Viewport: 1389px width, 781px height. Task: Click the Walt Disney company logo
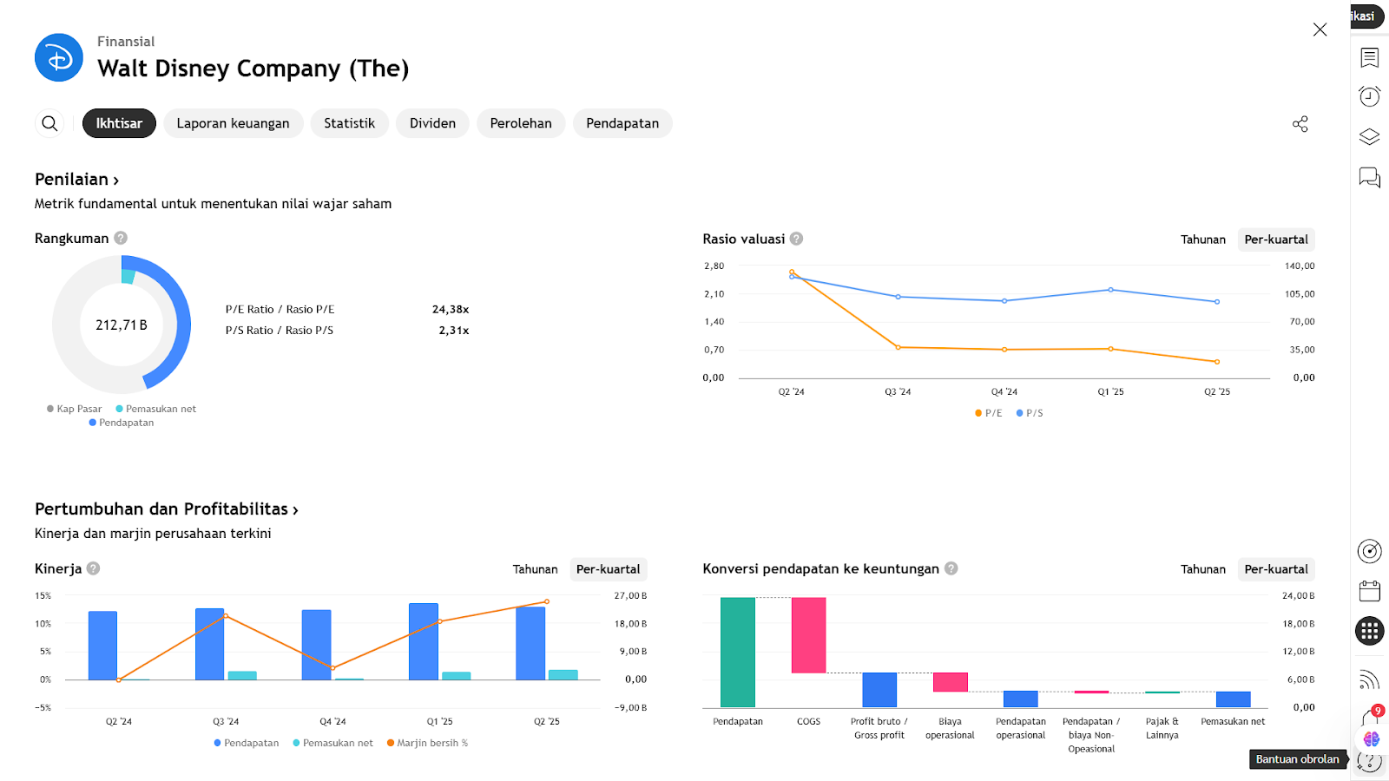pos(59,58)
